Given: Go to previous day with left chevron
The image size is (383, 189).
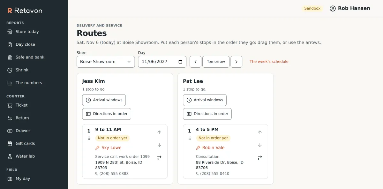Looking at the screenshot, I should (195, 62).
